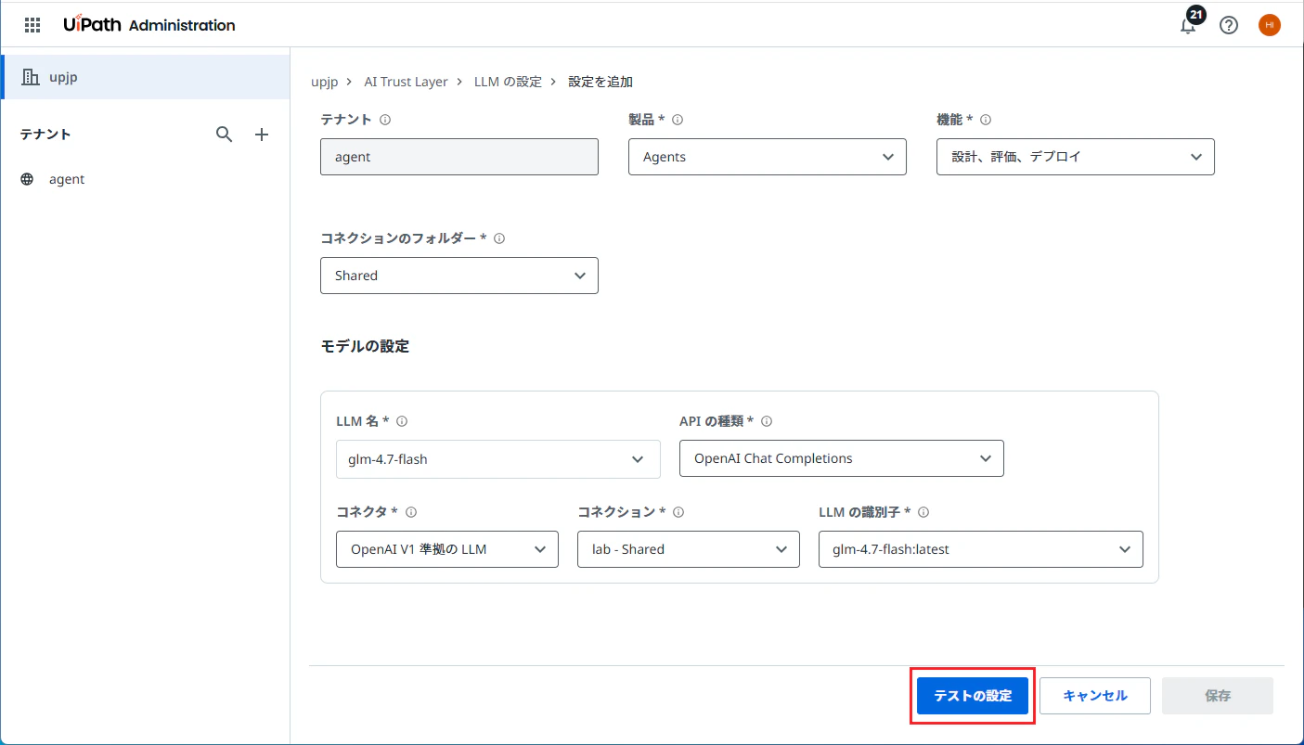The height and width of the screenshot is (745, 1304).
Task: Go to upjp in the breadcrumb
Action: (324, 82)
